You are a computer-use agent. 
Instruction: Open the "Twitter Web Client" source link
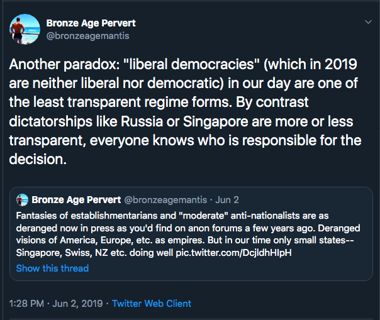click(x=152, y=304)
